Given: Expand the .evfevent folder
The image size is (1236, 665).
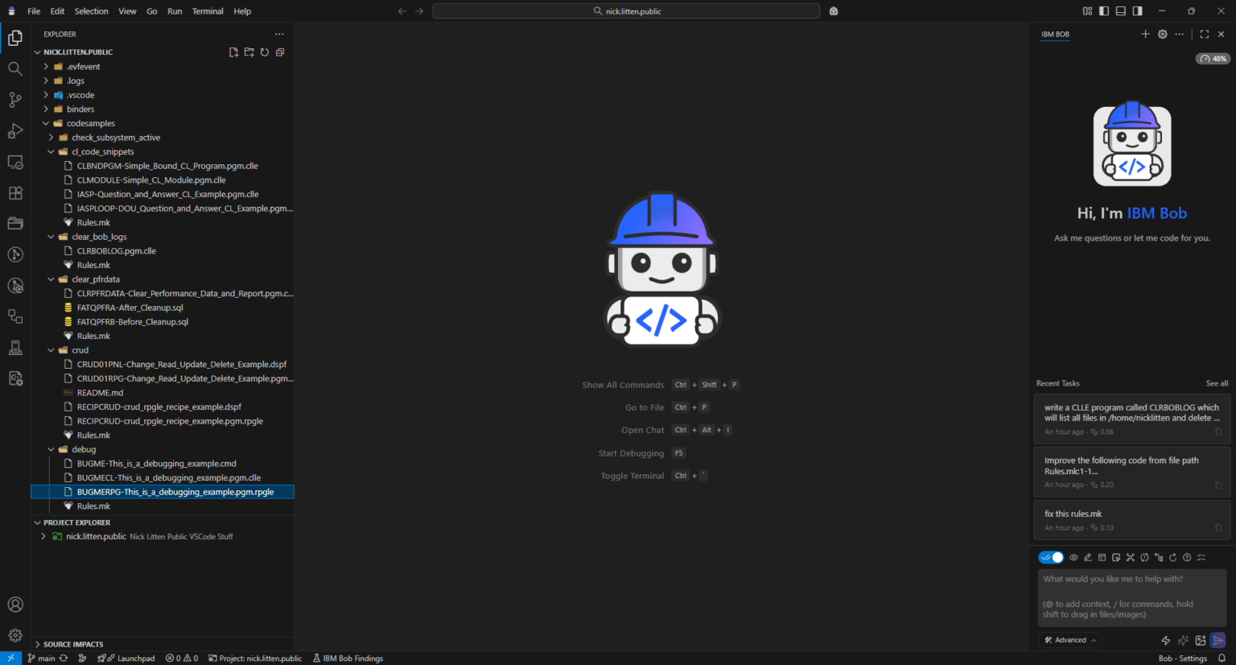Looking at the screenshot, I should (162, 67).
